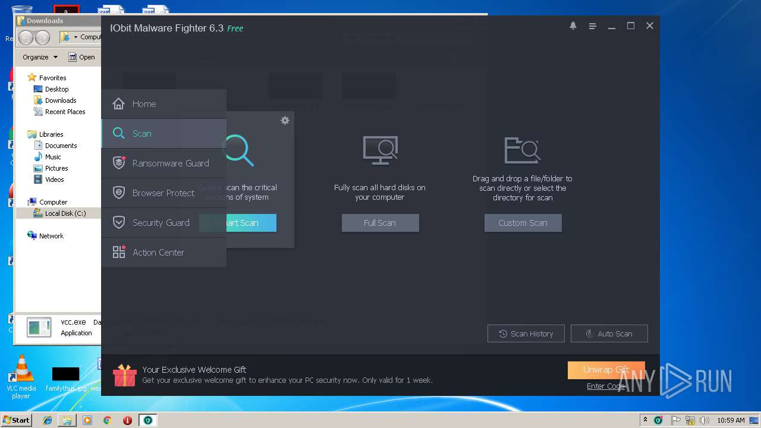
Task: Start a Full Scan
Action: pyautogui.click(x=380, y=223)
